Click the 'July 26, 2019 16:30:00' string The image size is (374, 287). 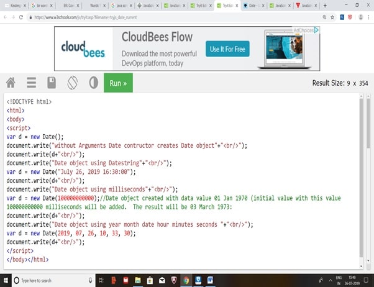pyautogui.click(x=94, y=172)
